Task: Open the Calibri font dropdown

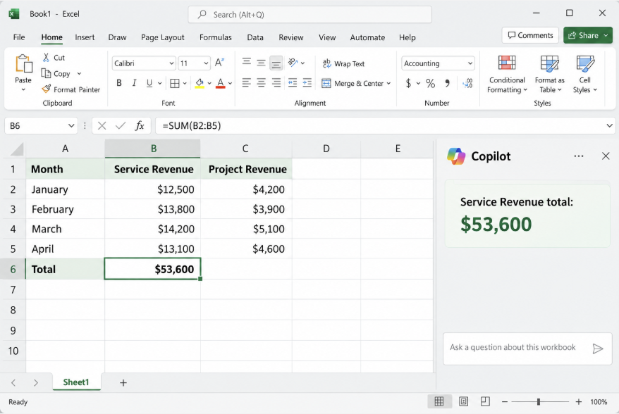Action: [x=171, y=63]
